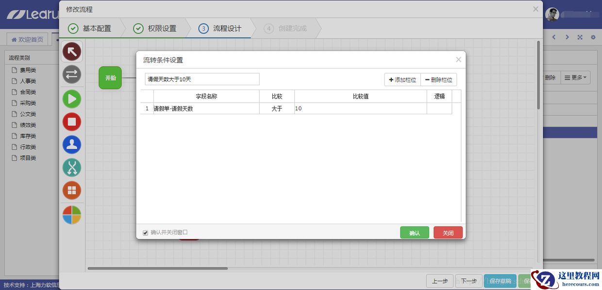The width and height of the screenshot is (602, 290).
Task: Select the 请假单-请假天数 field cell
Action: 206,108
